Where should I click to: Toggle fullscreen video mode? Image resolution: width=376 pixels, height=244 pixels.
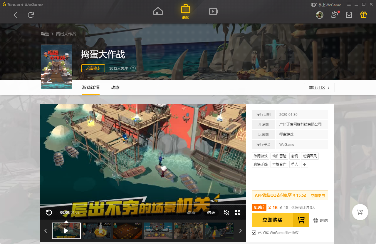[238, 213]
